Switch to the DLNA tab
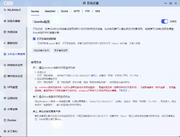 coord(64,11)
